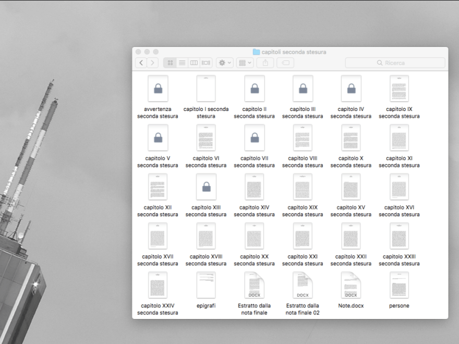
Task: Open the gear action menu
Action: pyautogui.click(x=225, y=63)
